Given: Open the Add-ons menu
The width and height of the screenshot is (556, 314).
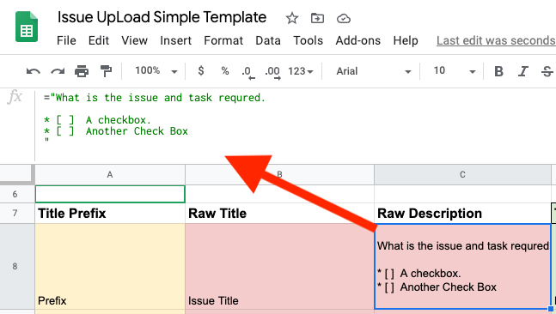Looking at the screenshot, I should (x=358, y=40).
